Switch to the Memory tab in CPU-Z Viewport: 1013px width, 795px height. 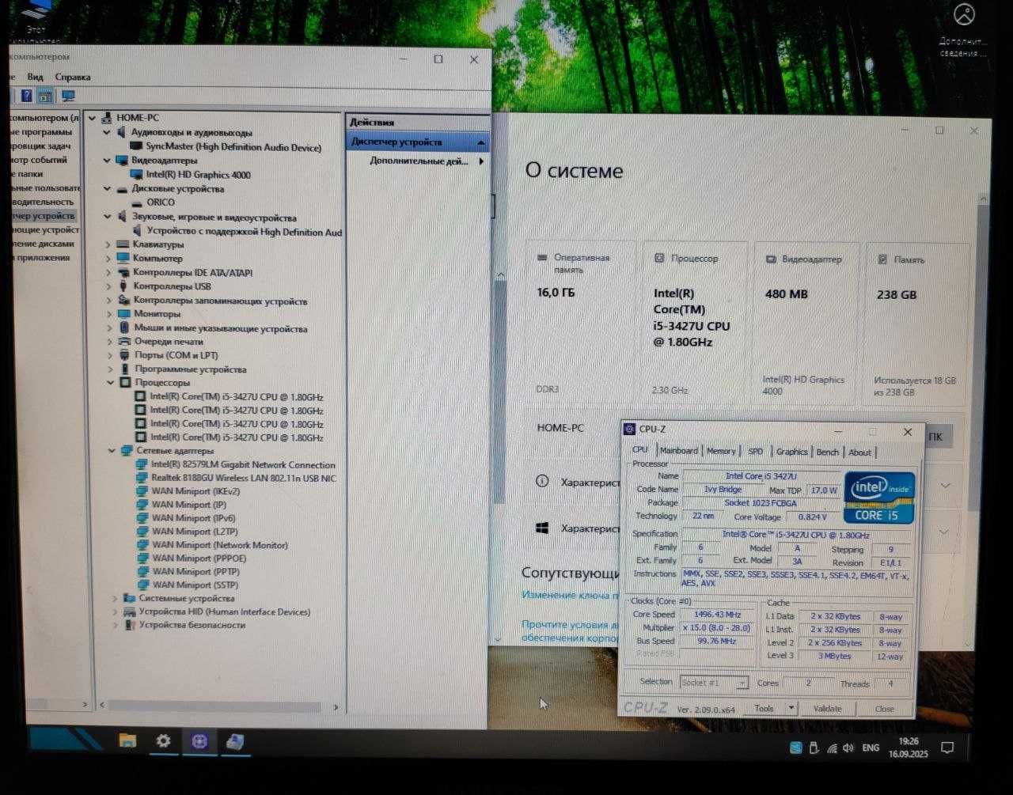721,451
